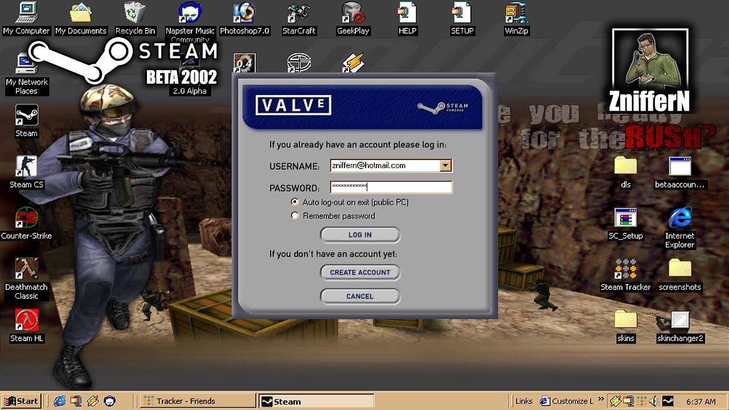This screenshot has height=410, width=729.
Task: Open the My Documents folder icon
Action: (80, 13)
